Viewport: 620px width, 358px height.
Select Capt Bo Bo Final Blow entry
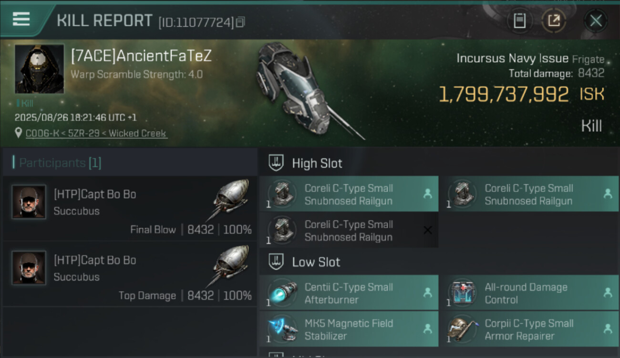pyautogui.click(x=129, y=209)
